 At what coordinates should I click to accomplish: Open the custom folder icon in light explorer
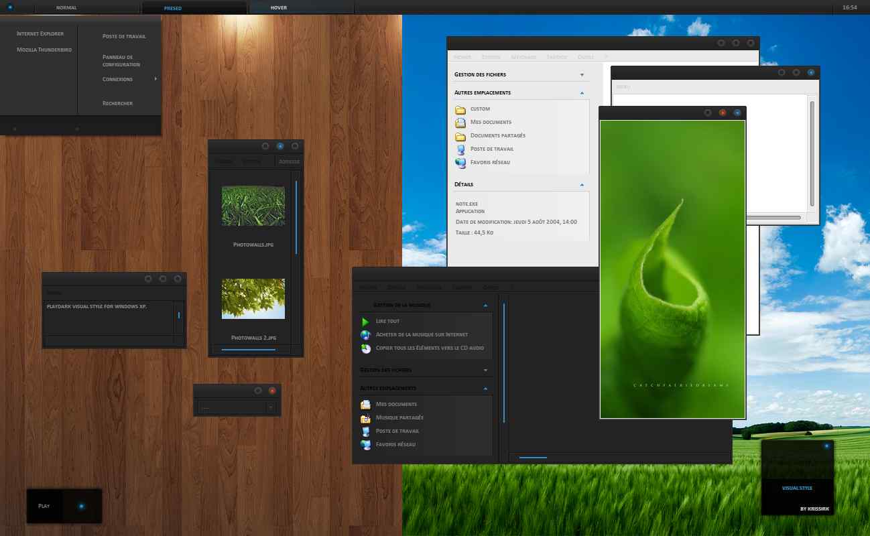[460, 109]
